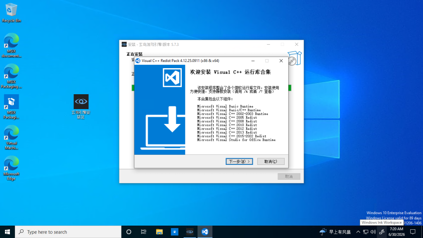Screen dimensions: 423x238
Task: Click 下一步(N) to continue installation
Action: click(x=239, y=162)
